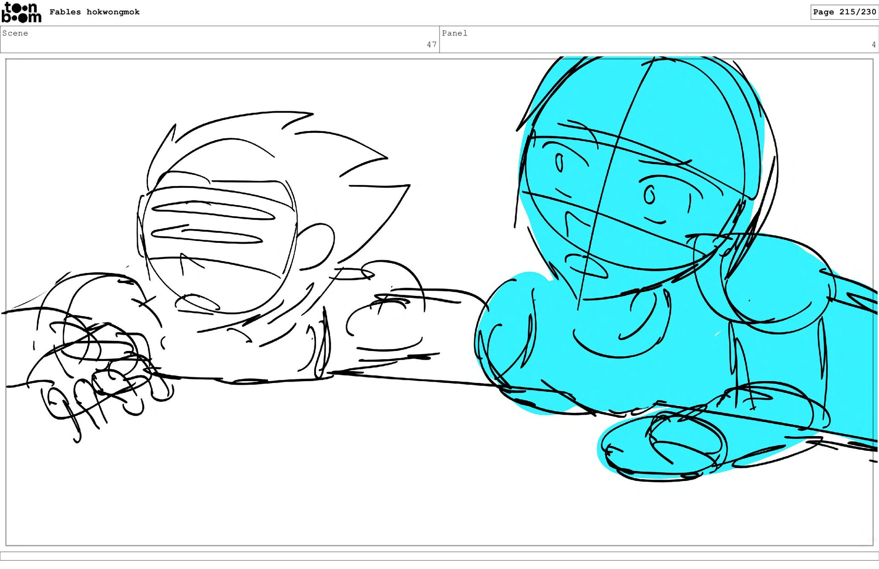Select the Panel header label
This screenshot has height=569, width=879.
454,33
